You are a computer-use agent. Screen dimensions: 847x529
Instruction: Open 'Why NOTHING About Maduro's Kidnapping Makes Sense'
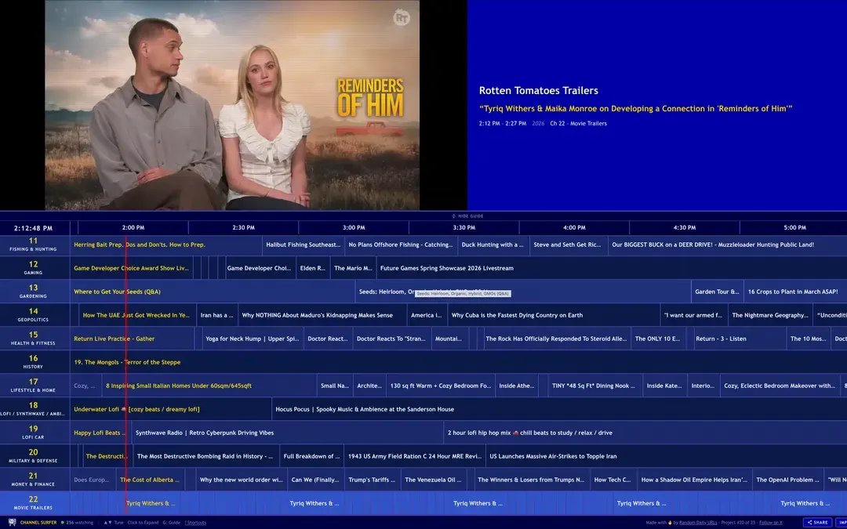point(322,315)
